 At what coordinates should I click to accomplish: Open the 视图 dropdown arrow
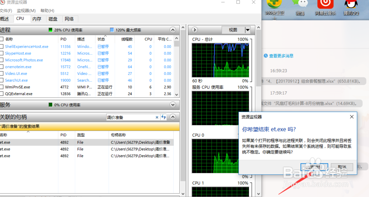point(248,30)
